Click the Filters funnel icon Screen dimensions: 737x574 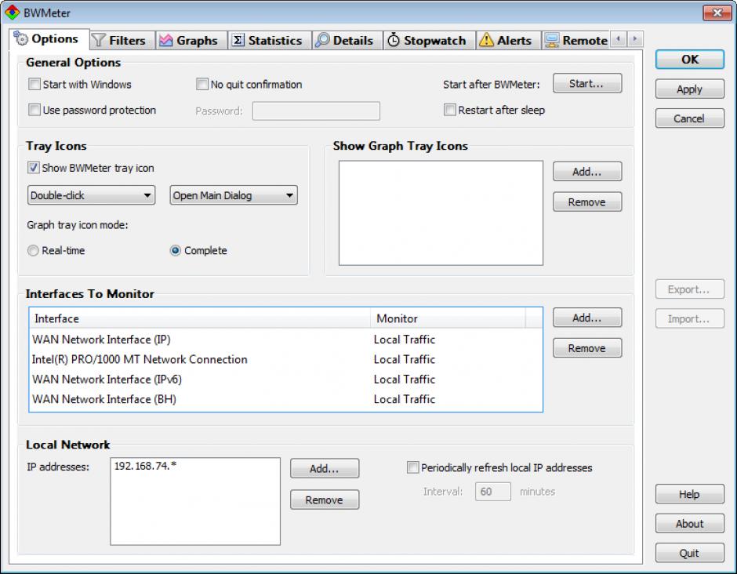click(x=99, y=41)
